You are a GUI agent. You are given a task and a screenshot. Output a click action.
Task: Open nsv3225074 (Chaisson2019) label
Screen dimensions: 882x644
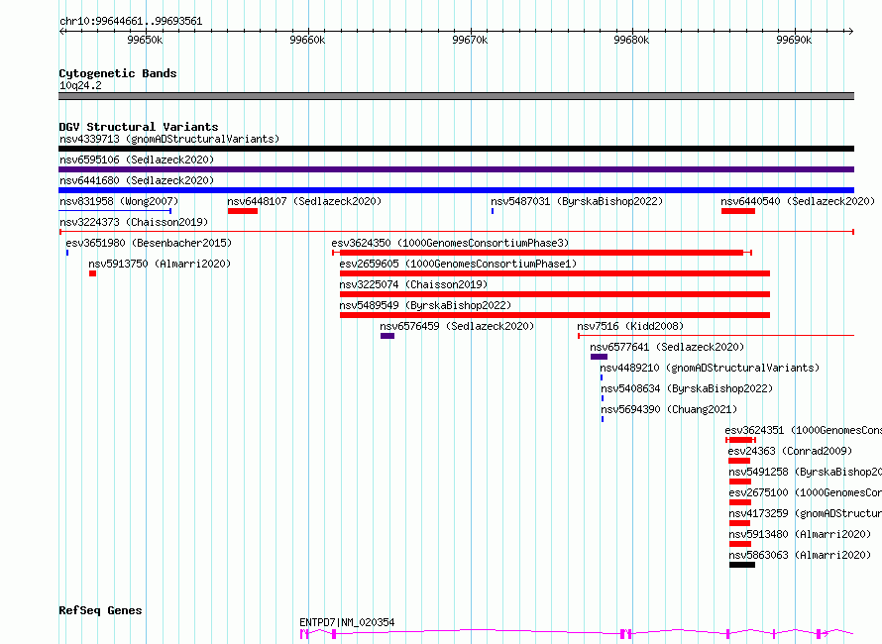pyautogui.click(x=413, y=284)
